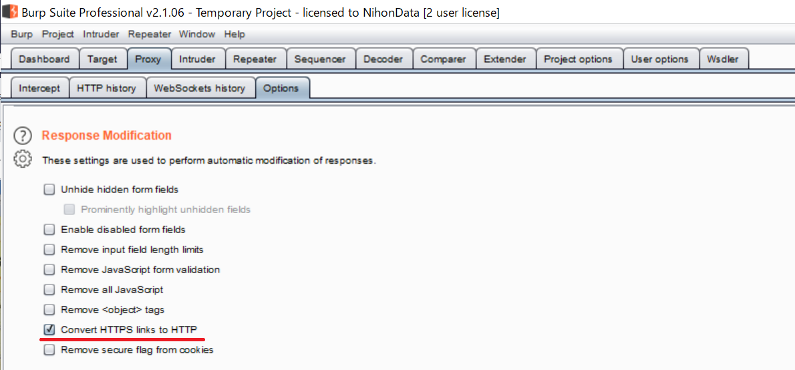Screen dimensions: 795x370
Task: Open the Project options tab
Action: coord(579,59)
